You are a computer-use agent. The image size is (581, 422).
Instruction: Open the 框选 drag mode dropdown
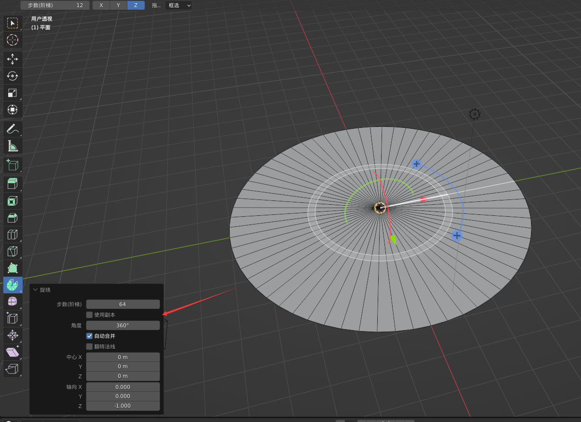coord(178,5)
